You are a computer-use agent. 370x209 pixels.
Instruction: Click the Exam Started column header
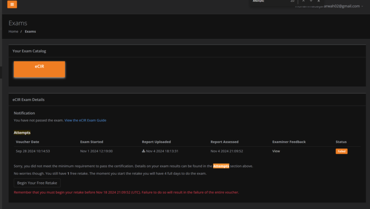click(92, 142)
